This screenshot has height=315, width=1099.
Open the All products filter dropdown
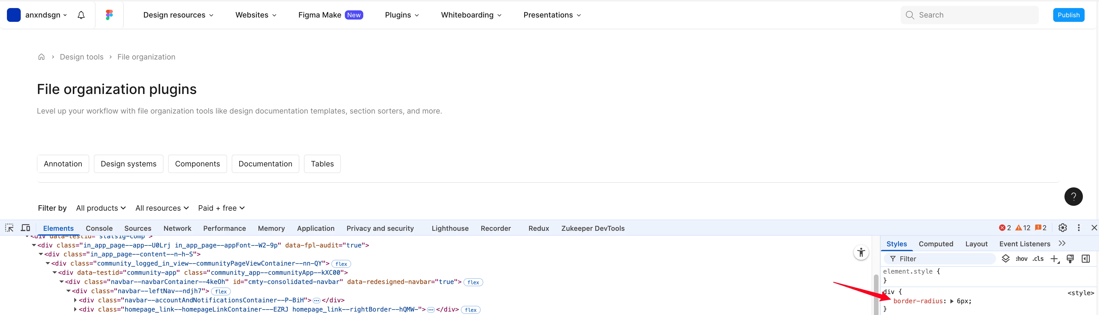pyautogui.click(x=101, y=208)
